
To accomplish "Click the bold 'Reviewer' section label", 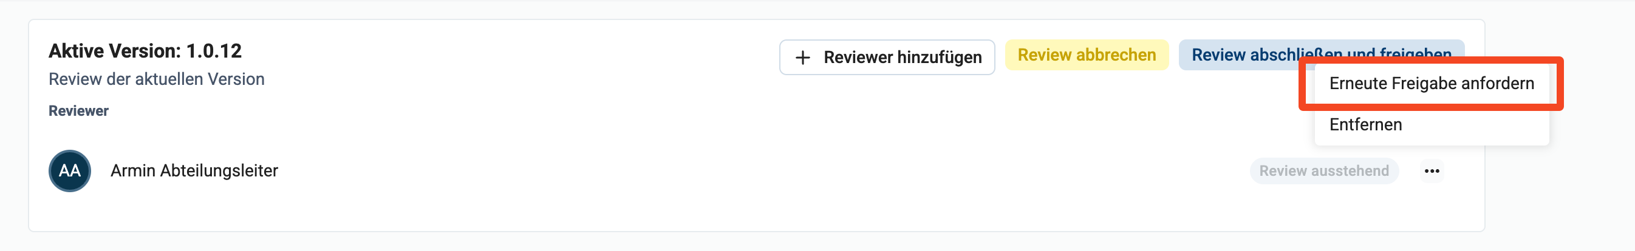I will [x=78, y=111].
